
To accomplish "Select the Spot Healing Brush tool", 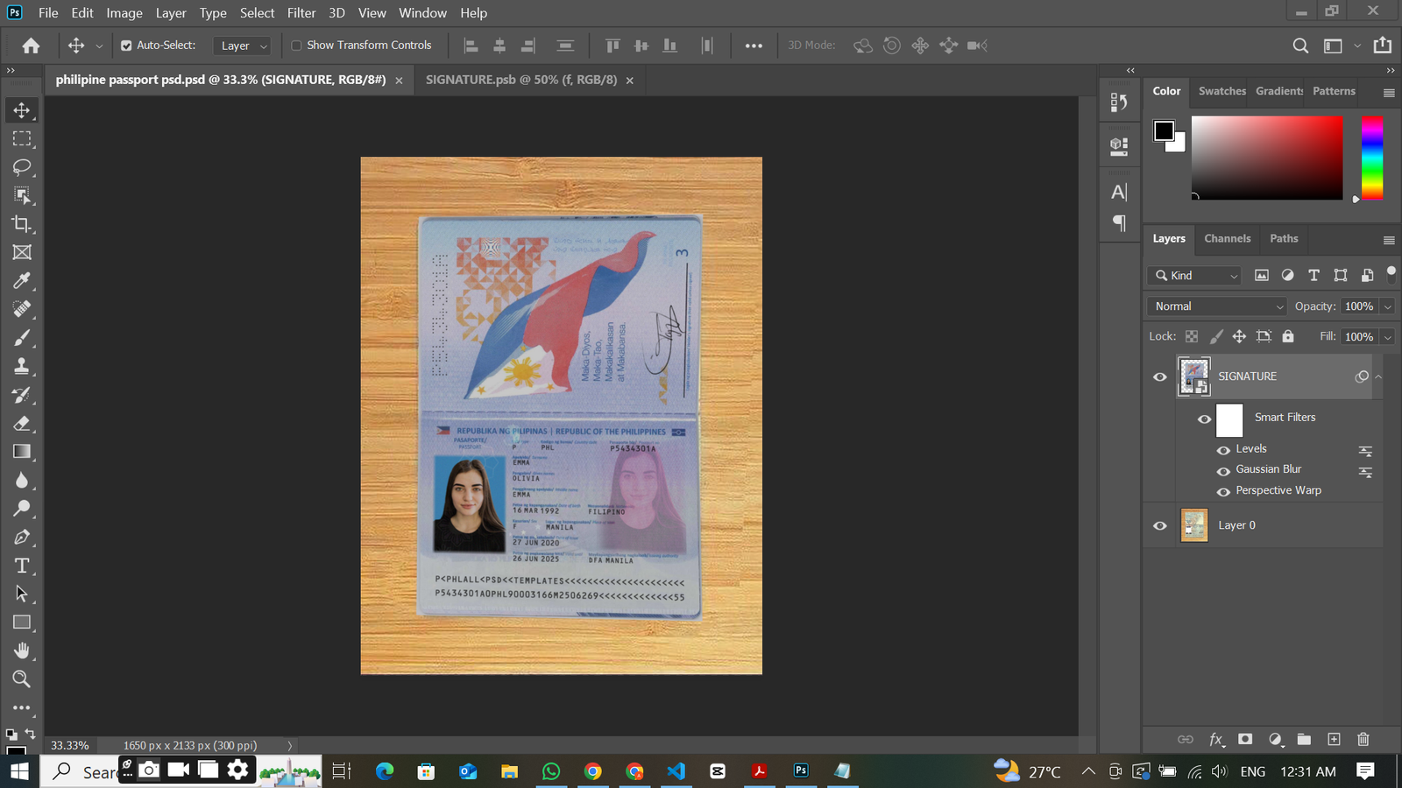I will pyautogui.click(x=22, y=309).
